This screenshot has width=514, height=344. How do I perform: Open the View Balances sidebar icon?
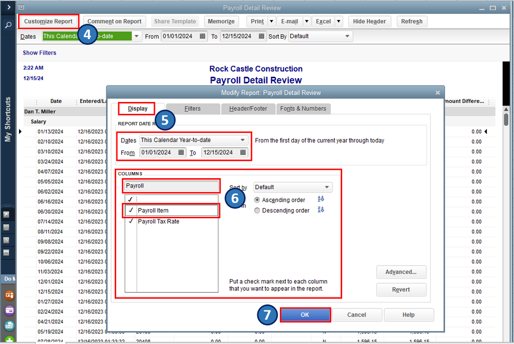[x=6, y=228]
